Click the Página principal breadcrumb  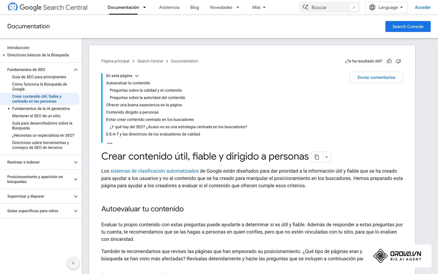115,61
